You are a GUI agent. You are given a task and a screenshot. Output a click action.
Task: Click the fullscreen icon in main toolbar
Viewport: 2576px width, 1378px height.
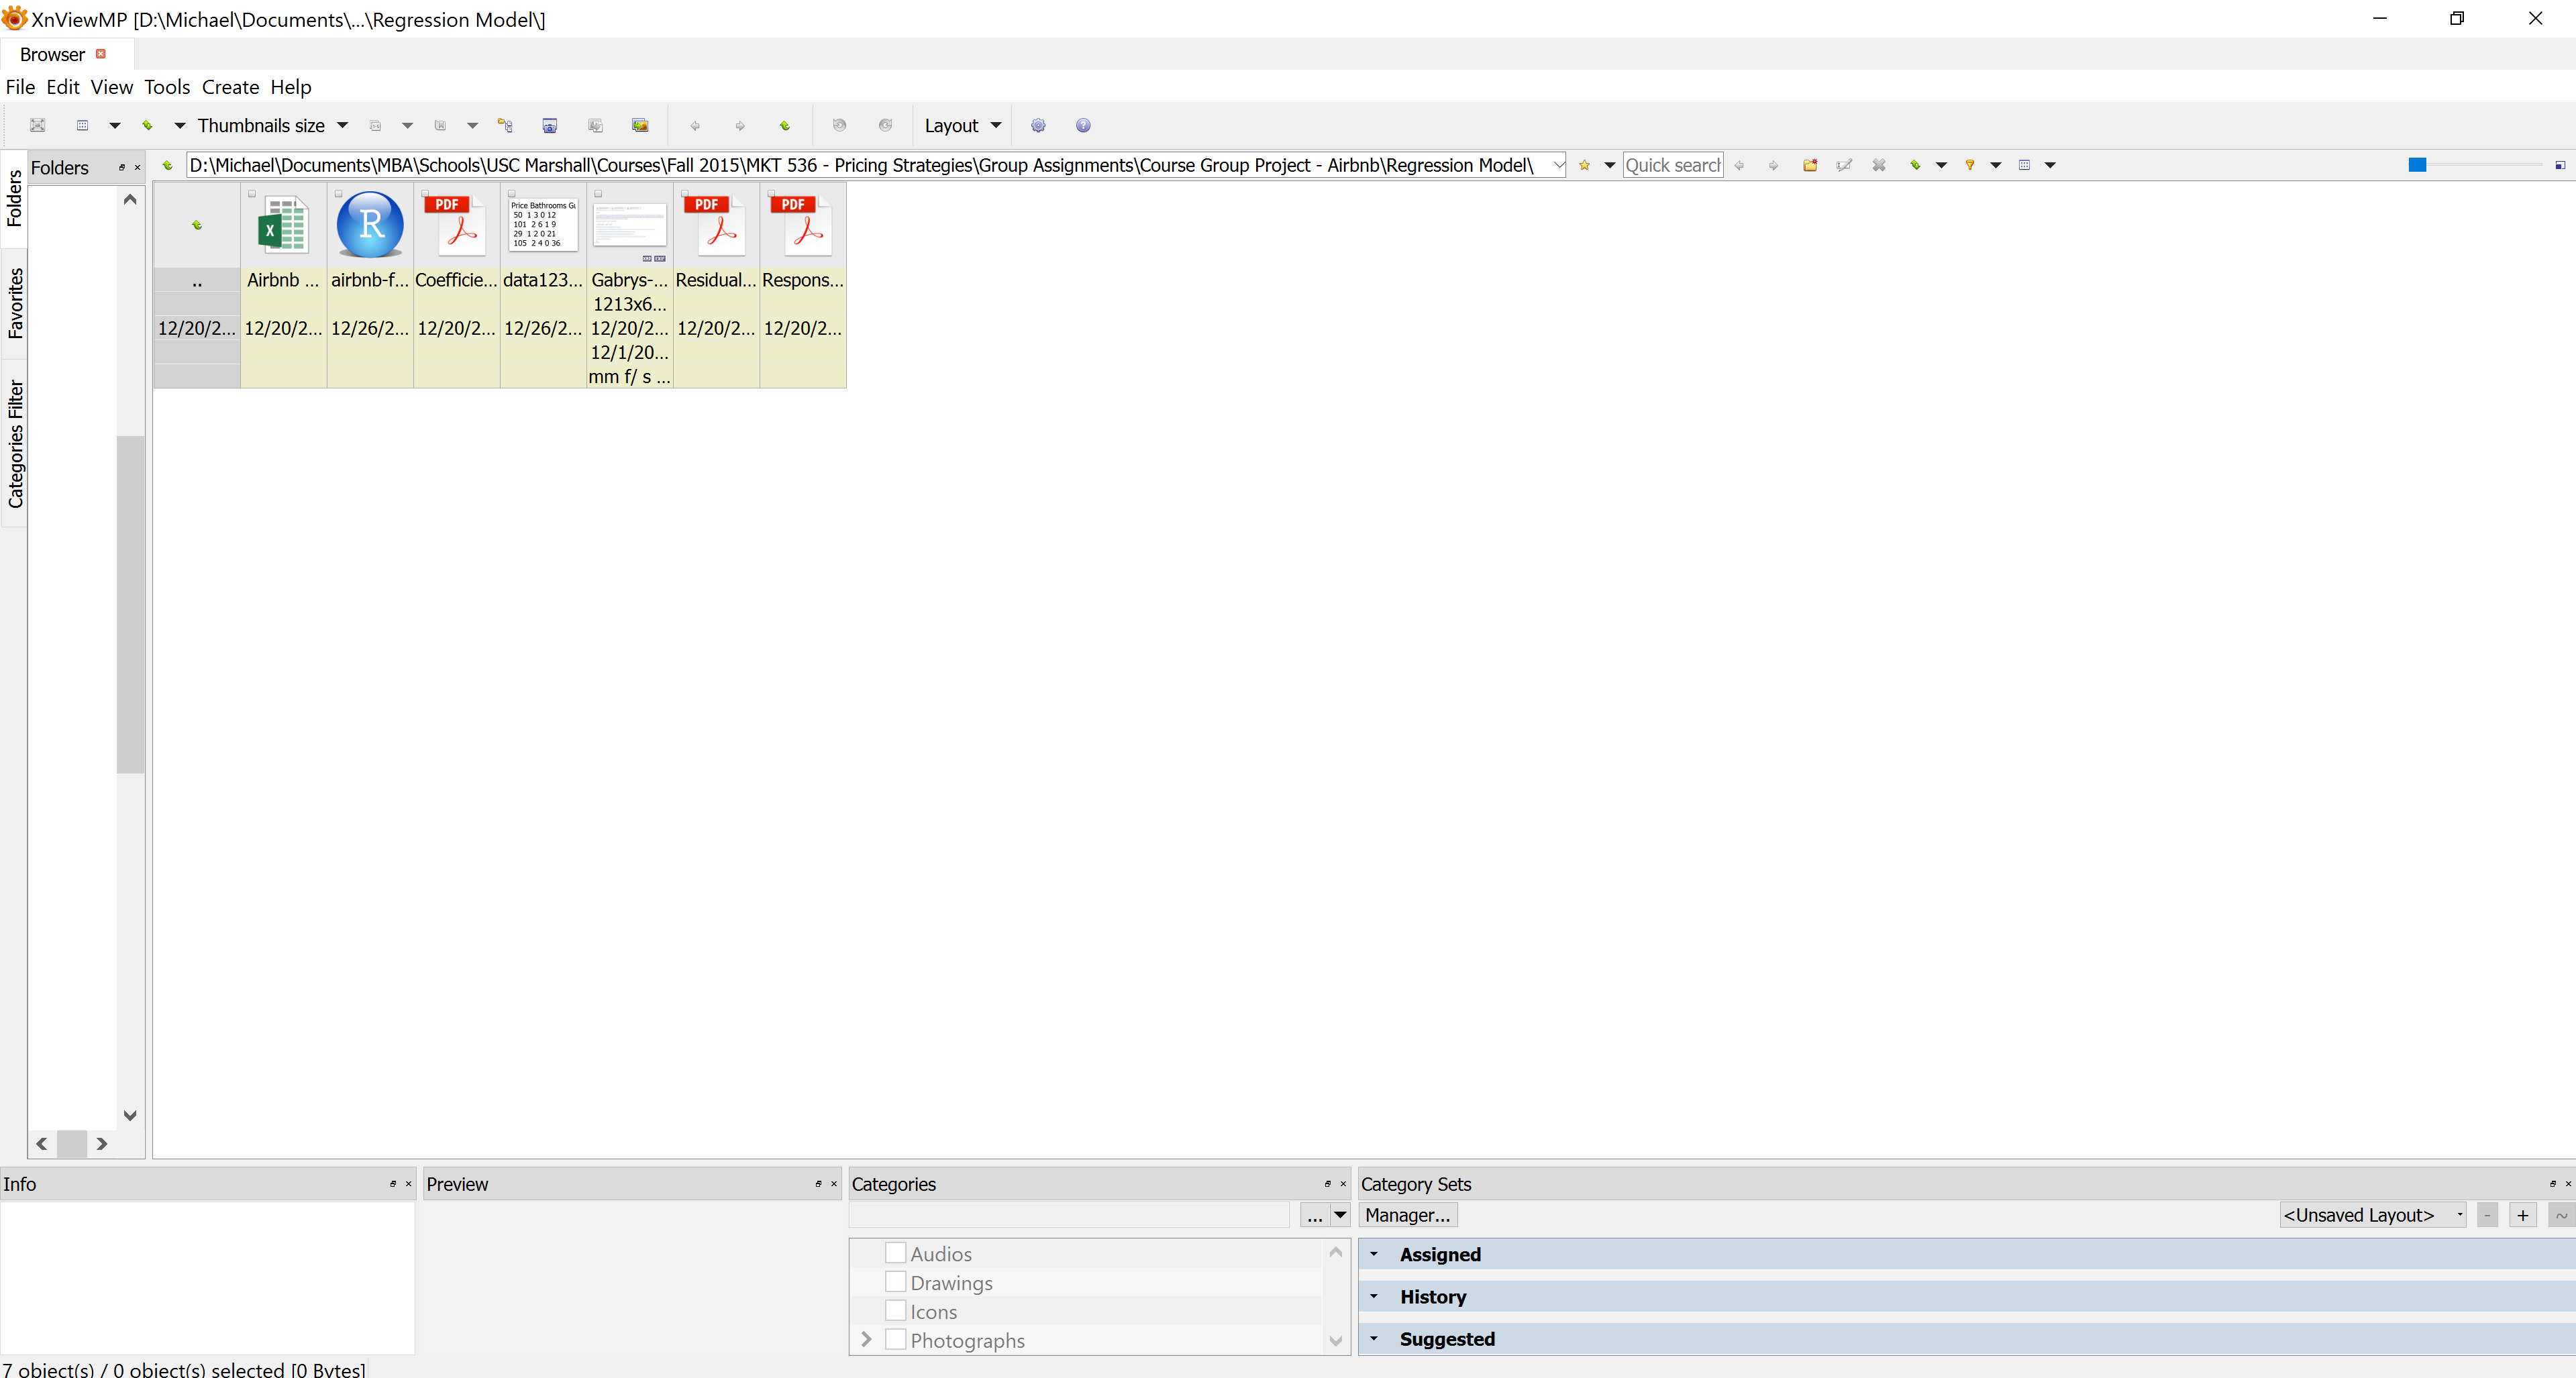37,125
